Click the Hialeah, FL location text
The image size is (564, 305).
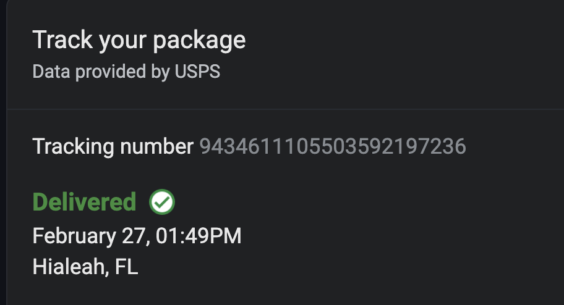coord(85,267)
